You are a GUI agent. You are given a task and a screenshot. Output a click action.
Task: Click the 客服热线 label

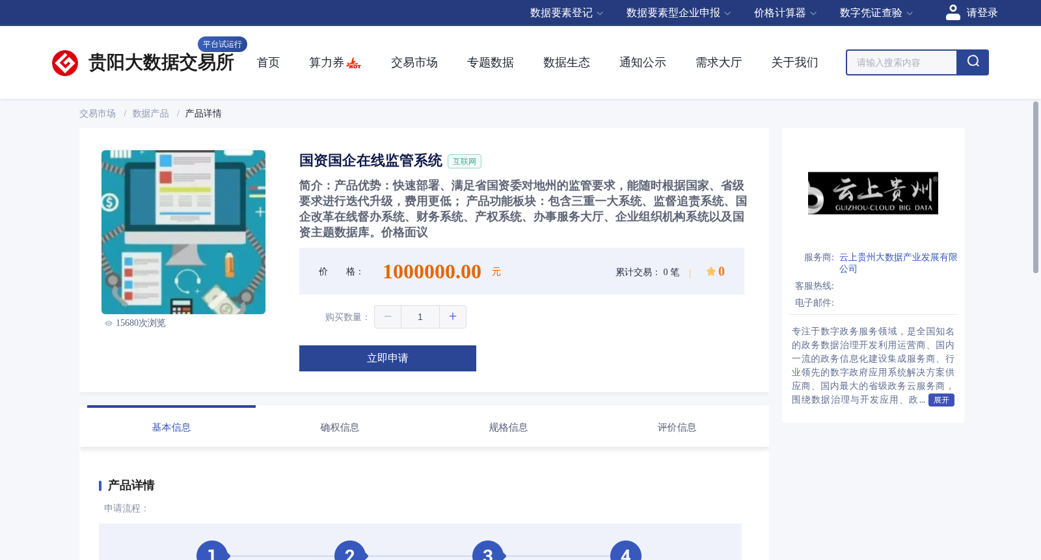[x=814, y=286]
